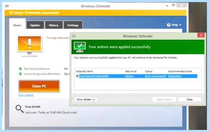This screenshot has width=209, height=132.
Task: Expand the Help dropdown arrow
Action: click(x=180, y=25)
